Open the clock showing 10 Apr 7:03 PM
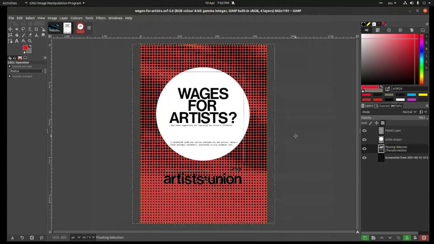This screenshot has height=244, width=434. click(x=217, y=3)
